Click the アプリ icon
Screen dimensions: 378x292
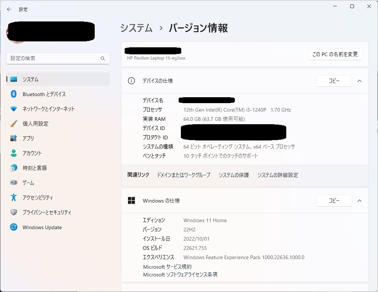pos(14,138)
